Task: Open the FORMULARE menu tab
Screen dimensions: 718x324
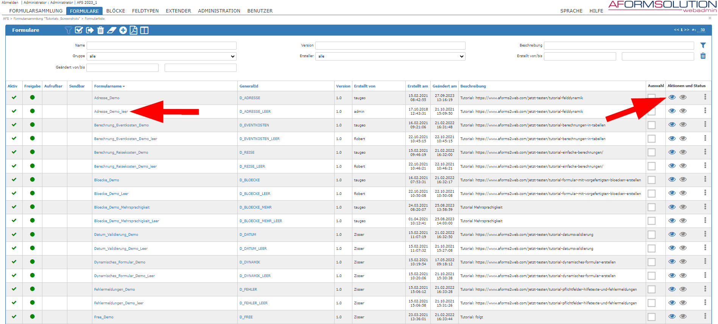Action: 84,11
